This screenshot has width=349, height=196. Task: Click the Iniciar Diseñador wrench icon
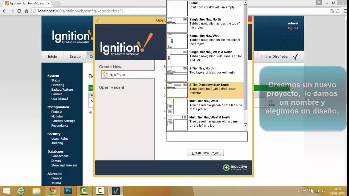(x=295, y=57)
